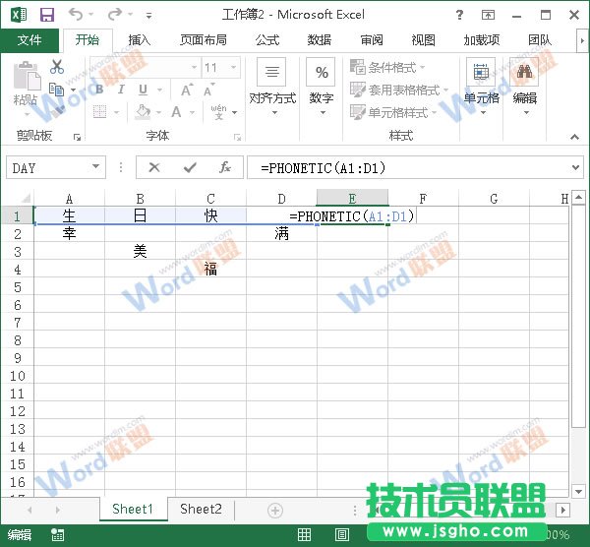The image size is (590, 547).
Task: Open the font color dropdown arrow
Action: 193,112
